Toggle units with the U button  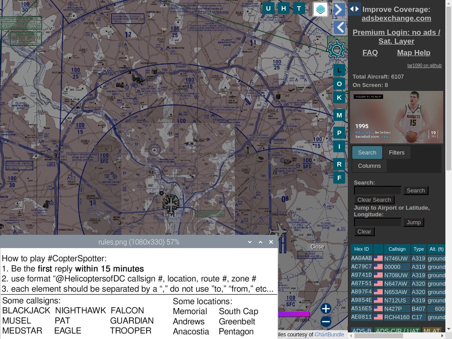click(x=268, y=8)
